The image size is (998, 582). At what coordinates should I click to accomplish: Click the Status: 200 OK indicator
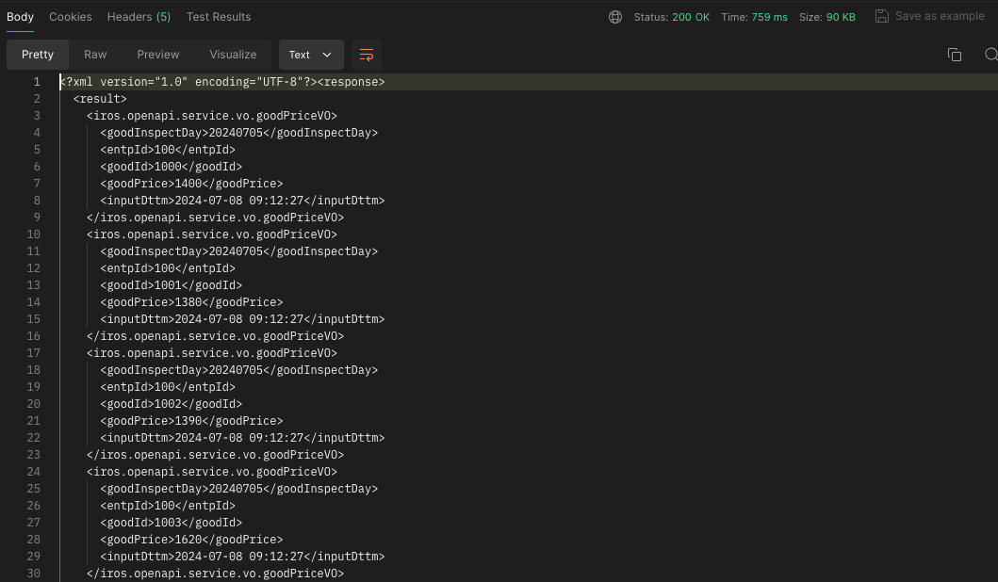(672, 16)
